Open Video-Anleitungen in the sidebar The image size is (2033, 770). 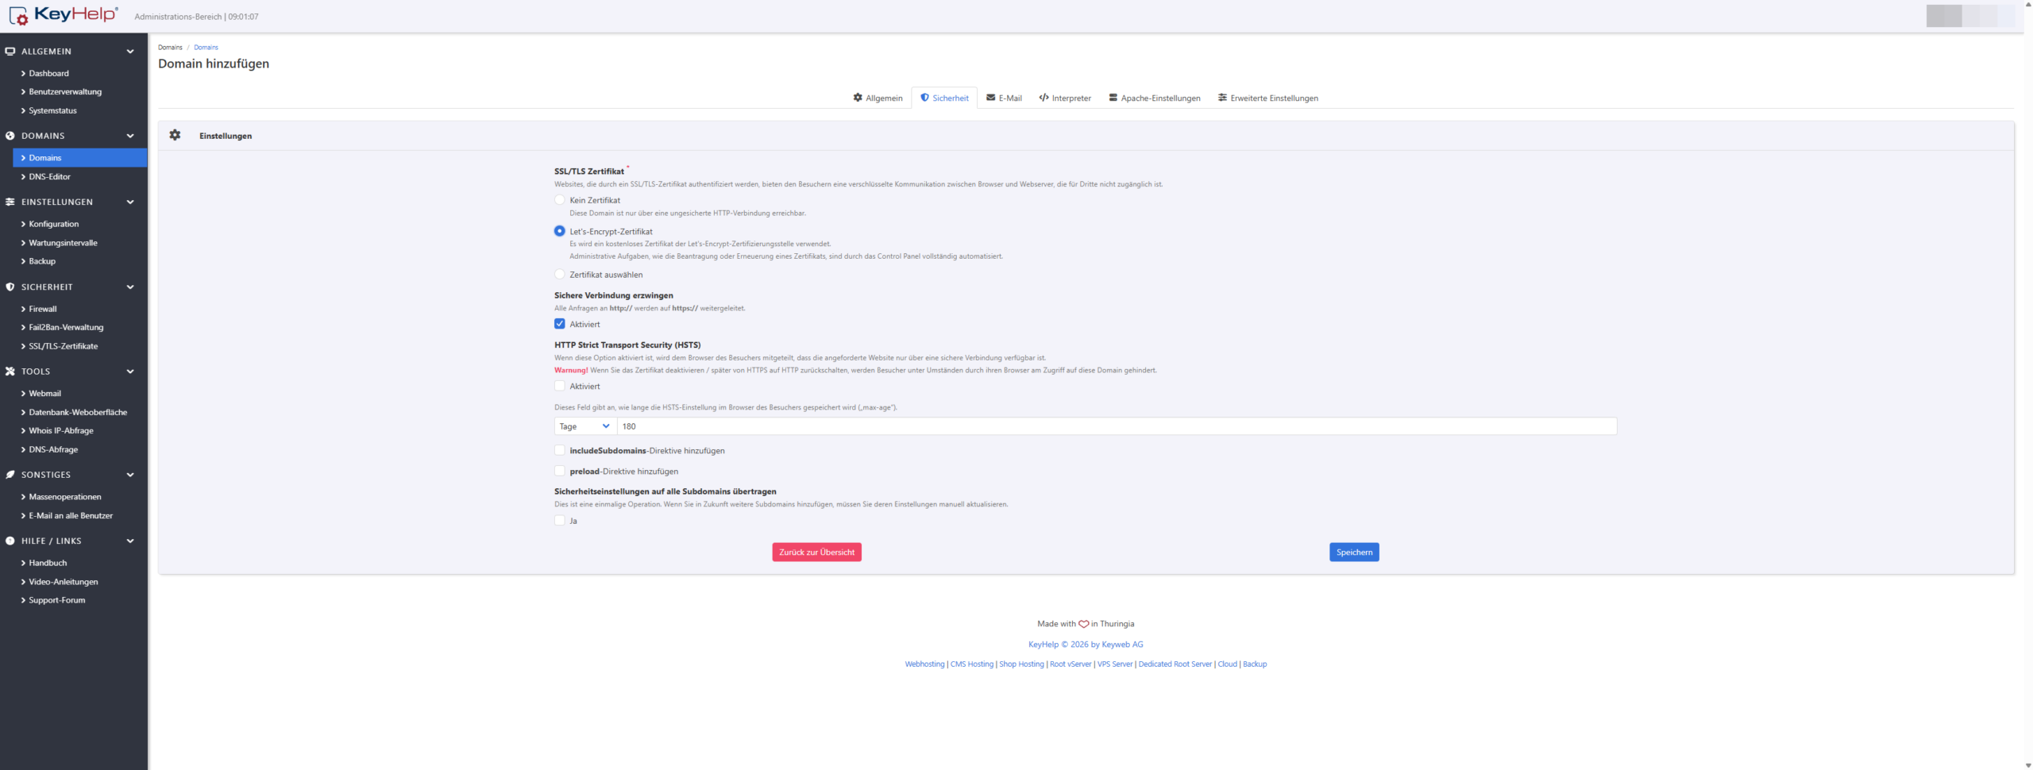click(x=64, y=582)
